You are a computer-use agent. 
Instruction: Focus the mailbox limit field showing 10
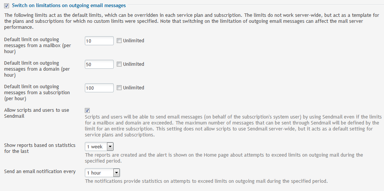point(99,41)
